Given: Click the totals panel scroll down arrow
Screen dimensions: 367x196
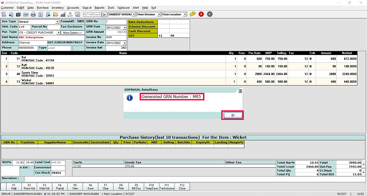Looking at the screenshot, I should pos(364,172).
